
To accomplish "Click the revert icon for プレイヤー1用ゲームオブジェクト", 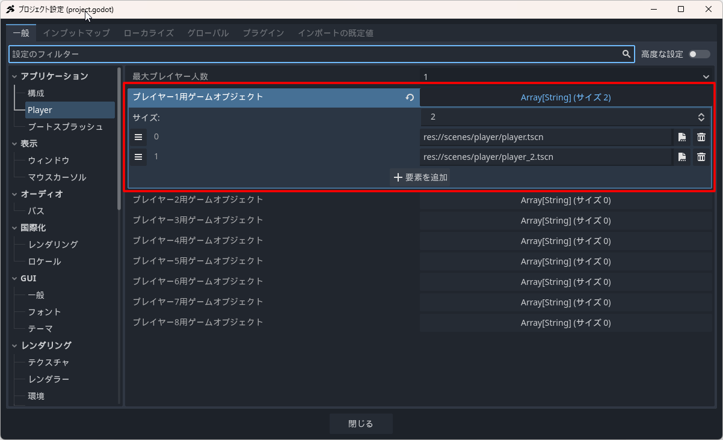I will (410, 97).
